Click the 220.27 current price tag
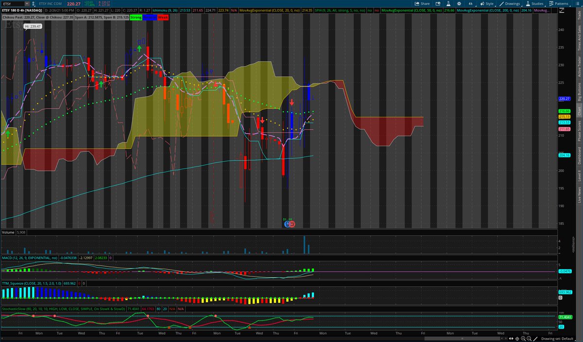 point(564,99)
